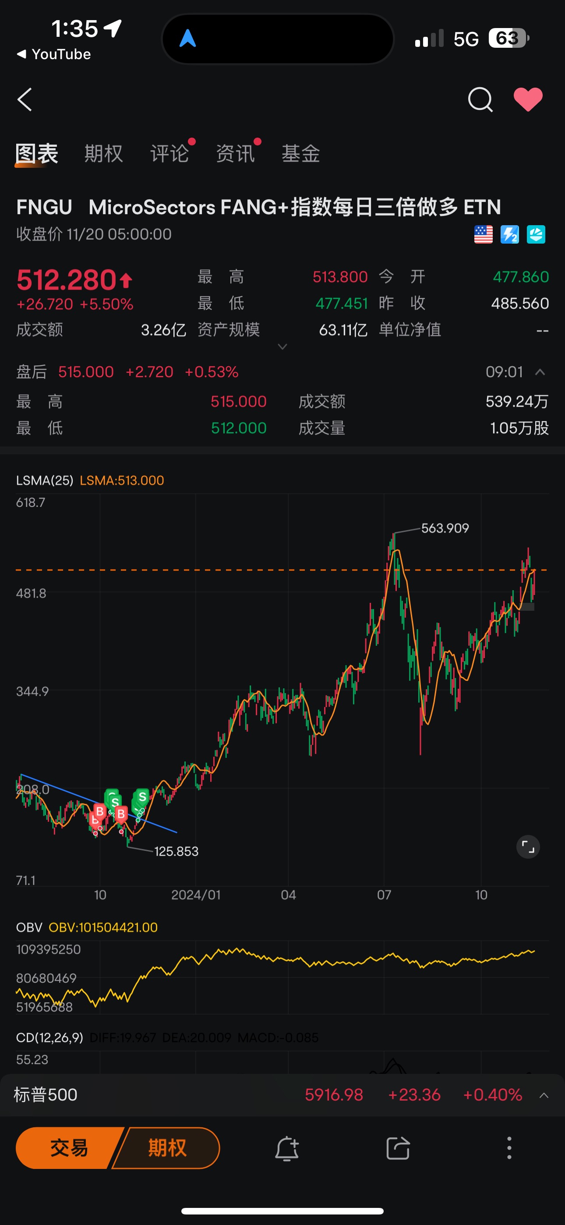Switch to the 期权 tab
Image resolution: width=565 pixels, height=1225 pixels.
coord(104,154)
